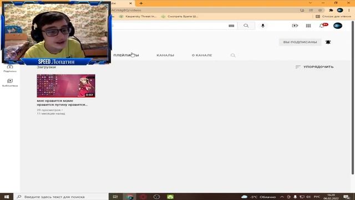The height and width of the screenshot is (200, 355).
Task: Open the УПОРЯДОЧИТЬ sort dropdown
Action: pos(315,67)
